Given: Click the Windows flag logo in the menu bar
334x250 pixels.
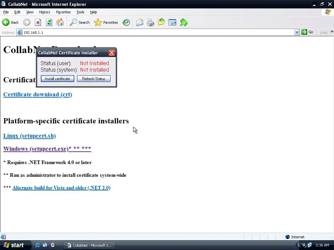Looking at the screenshot, I should [327, 12].
